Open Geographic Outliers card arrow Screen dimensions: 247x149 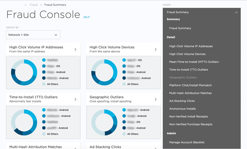pos(156,99)
